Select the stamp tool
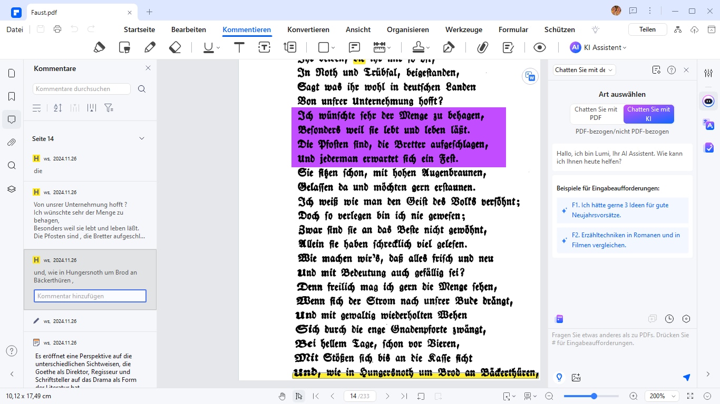This screenshot has height=404, width=720. coord(419,47)
